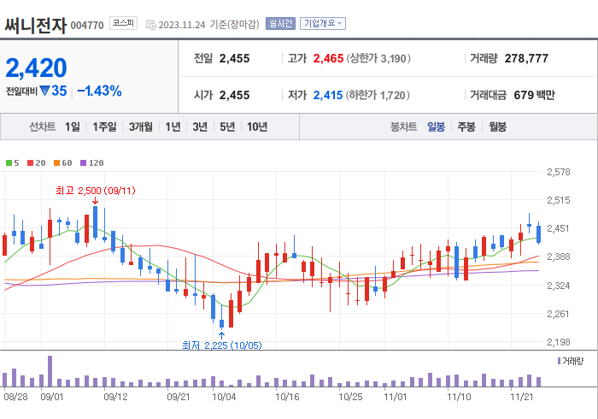Click the 하한가 1,720 text
This screenshot has width=598, height=419.
coord(378,95)
